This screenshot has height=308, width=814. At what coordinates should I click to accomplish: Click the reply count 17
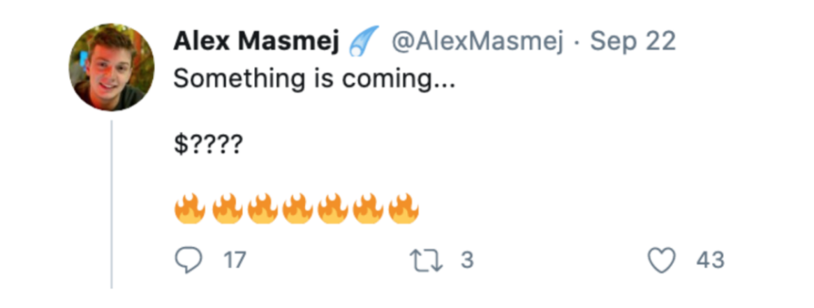234,260
